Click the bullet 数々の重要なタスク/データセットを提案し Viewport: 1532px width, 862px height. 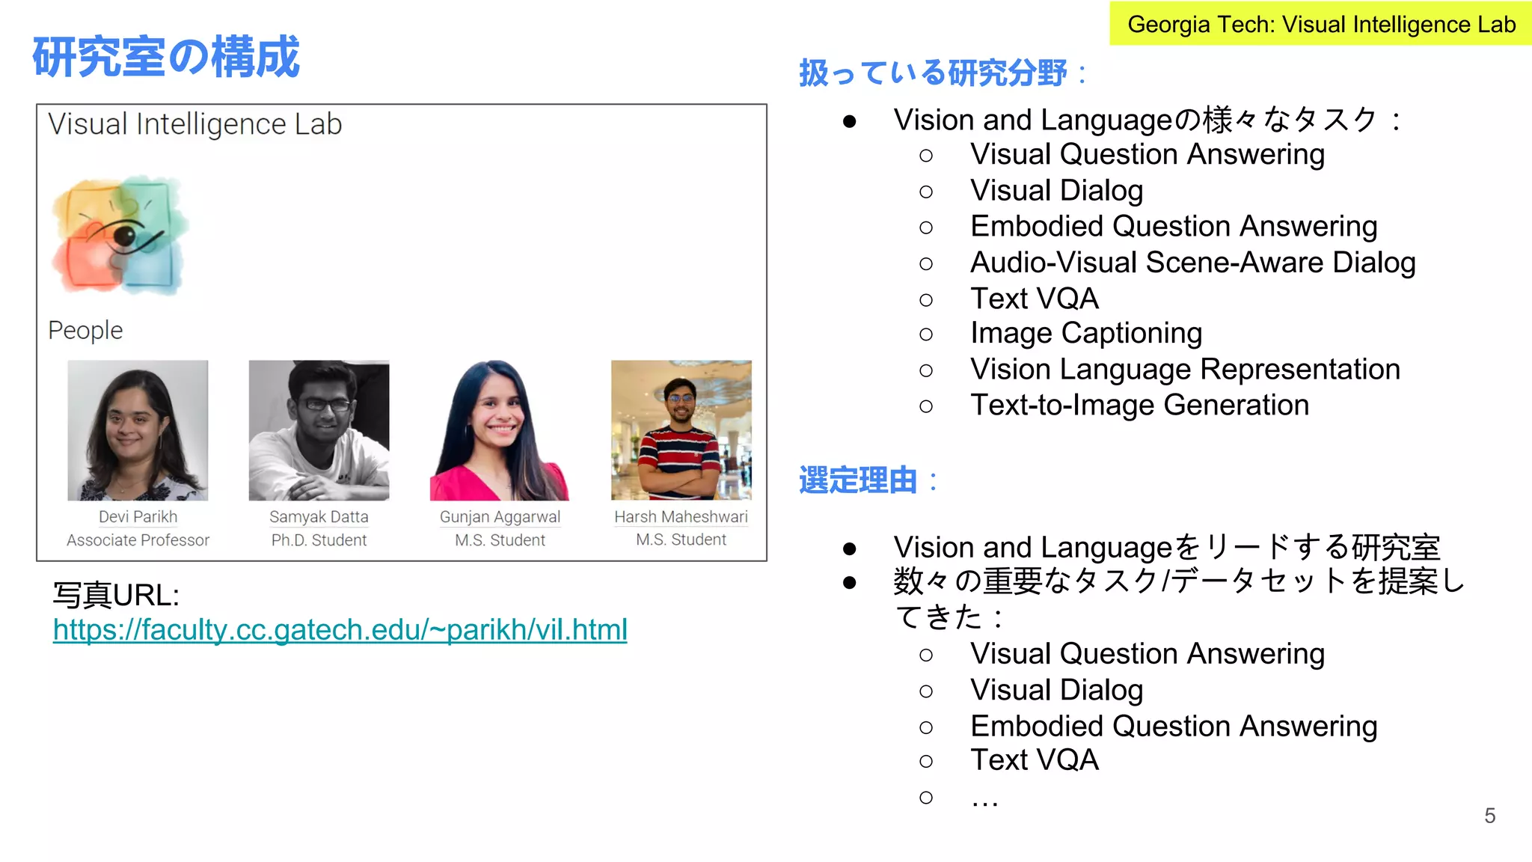1178,581
